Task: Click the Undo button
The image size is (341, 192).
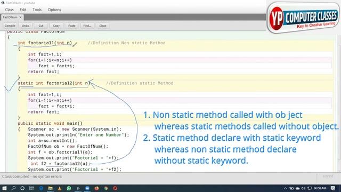Action: tap(25, 26)
